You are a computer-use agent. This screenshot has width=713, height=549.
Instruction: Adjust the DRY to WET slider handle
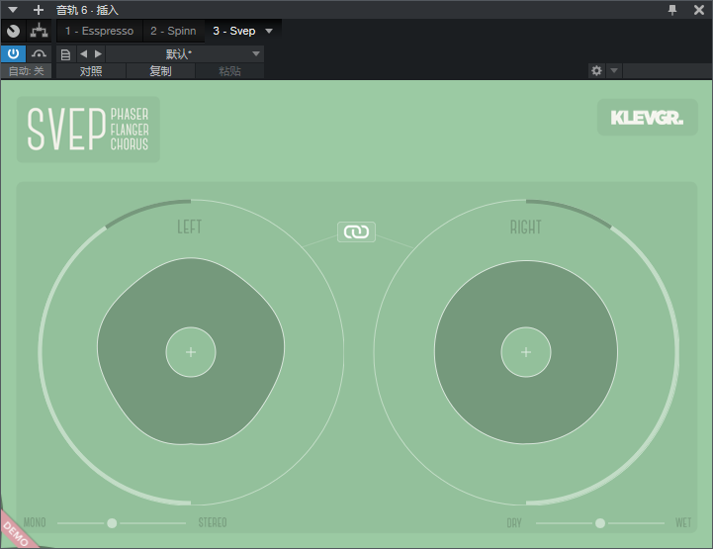coord(600,523)
